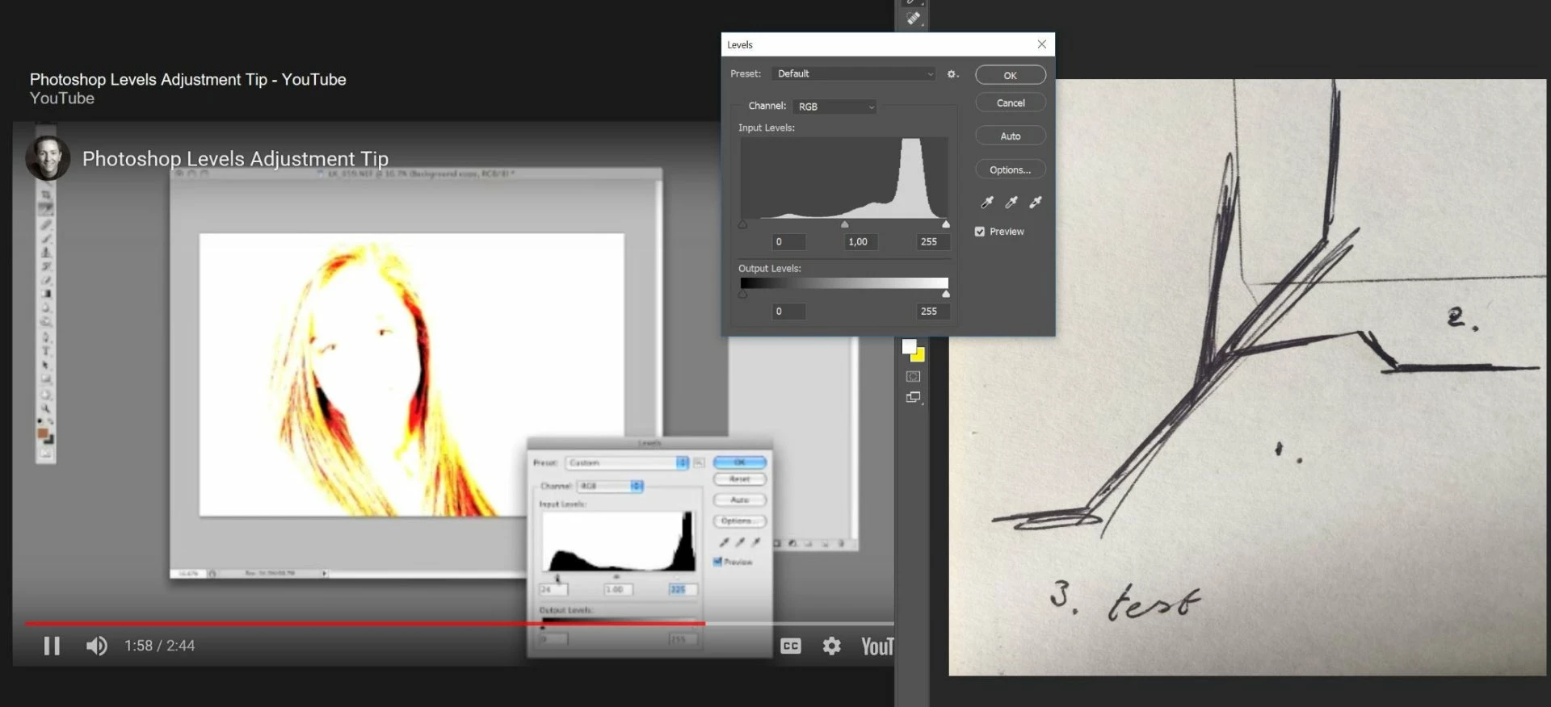Click the output levels black slider handle
Screen dimensions: 1551x707
click(x=743, y=294)
